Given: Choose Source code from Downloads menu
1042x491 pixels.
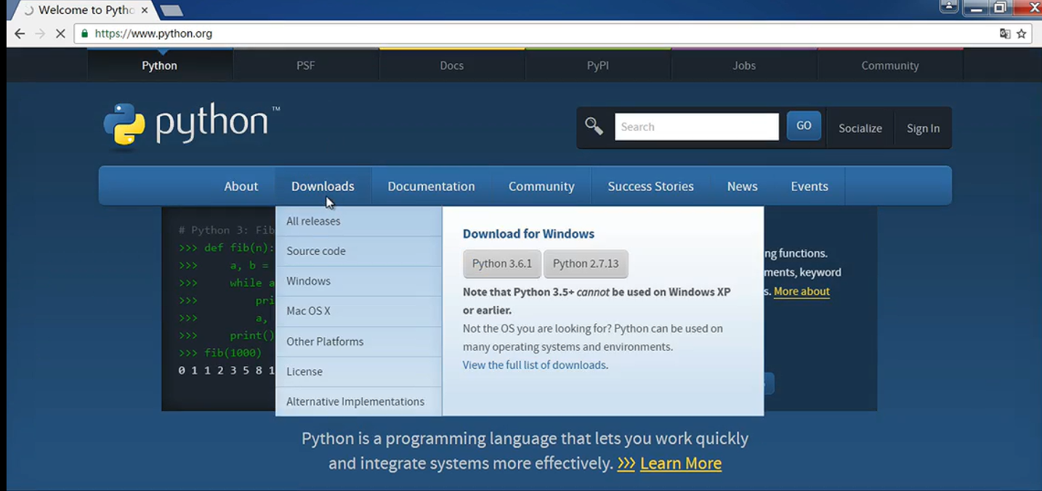Looking at the screenshot, I should 359,251.
